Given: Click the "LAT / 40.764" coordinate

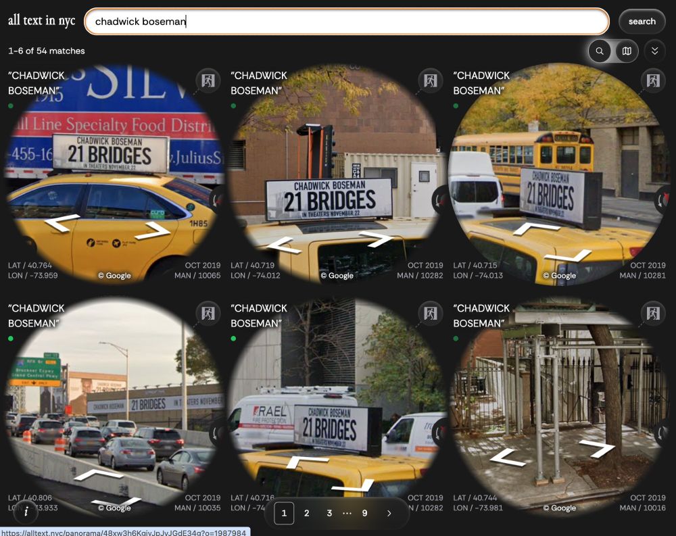Looking at the screenshot, I should (x=30, y=265).
